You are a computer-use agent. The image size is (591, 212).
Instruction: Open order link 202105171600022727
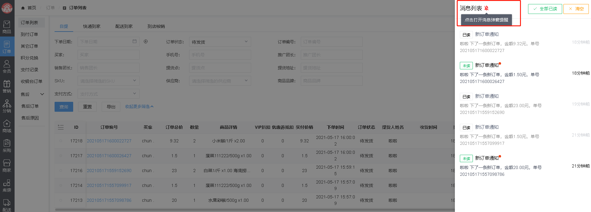coord(109,141)
